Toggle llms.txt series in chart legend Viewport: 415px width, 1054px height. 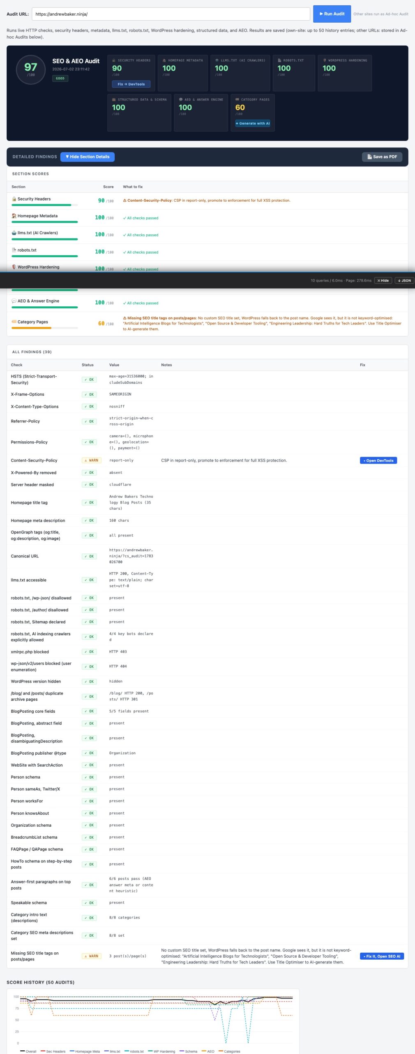click(112, 1051)
